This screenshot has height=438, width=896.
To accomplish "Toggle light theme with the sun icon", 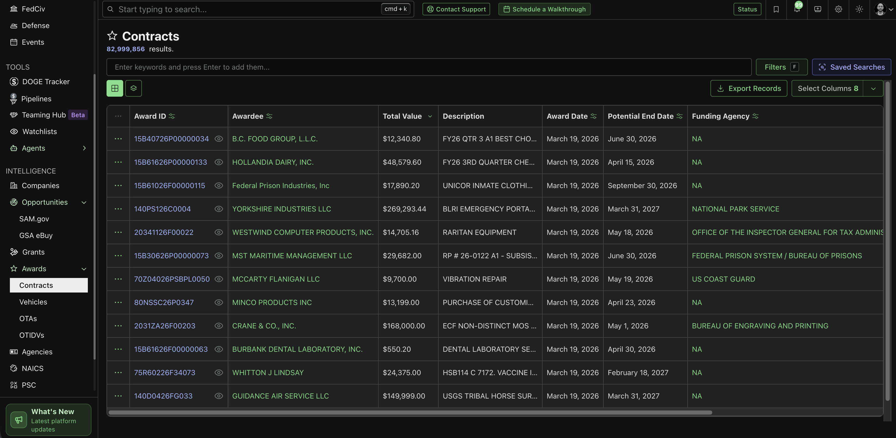I will tap(859, 9).
